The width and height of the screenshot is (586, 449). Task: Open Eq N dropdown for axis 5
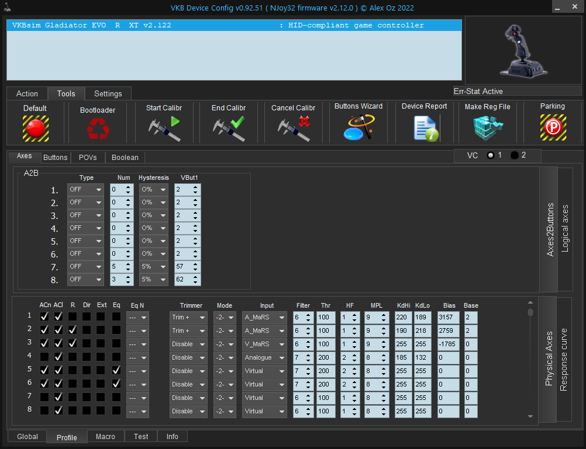137,371
